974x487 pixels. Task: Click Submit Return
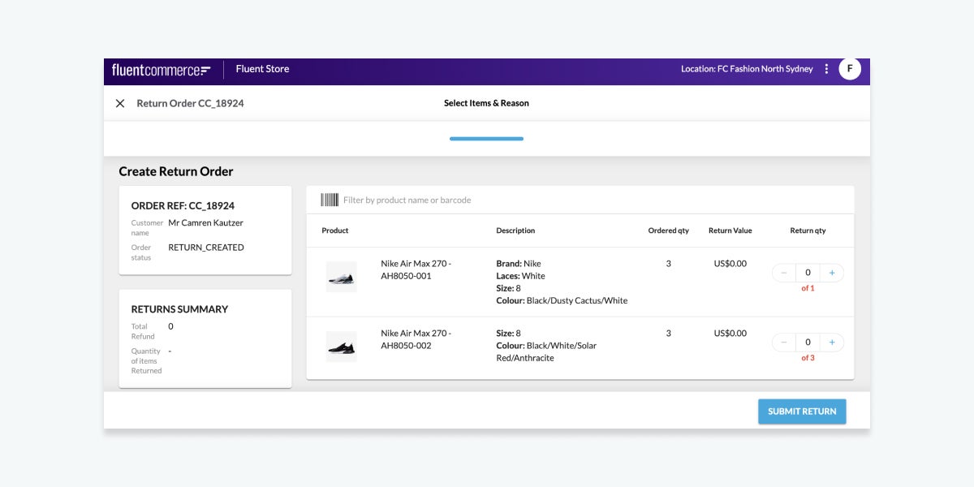(x=802, y=412)
